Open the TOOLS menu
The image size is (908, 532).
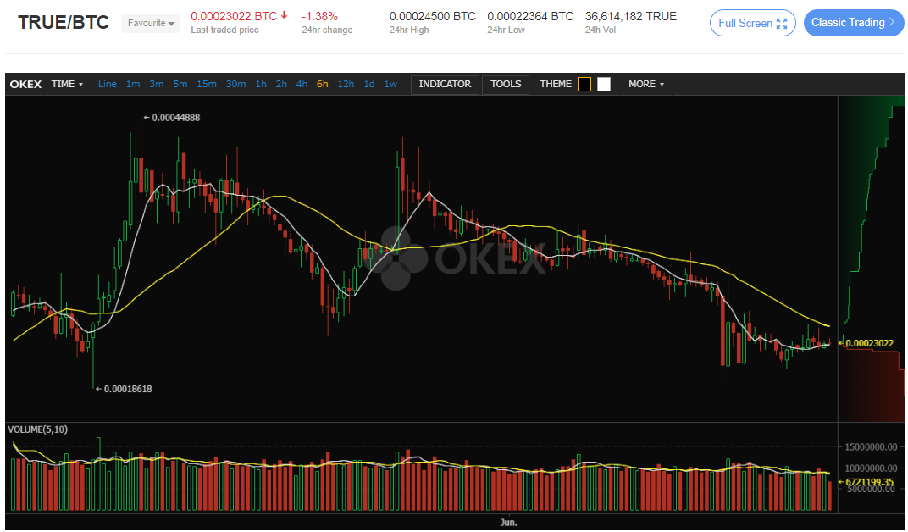[x=506, y=84]
